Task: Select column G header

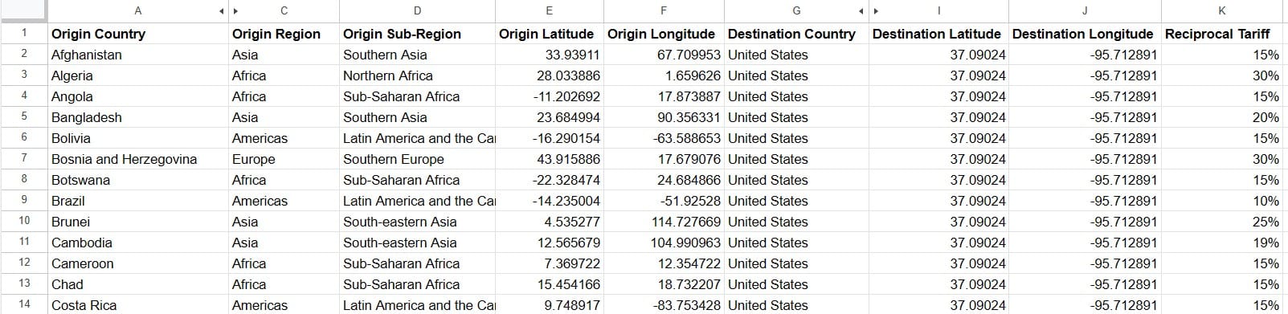Action: [x=795, y=11]
